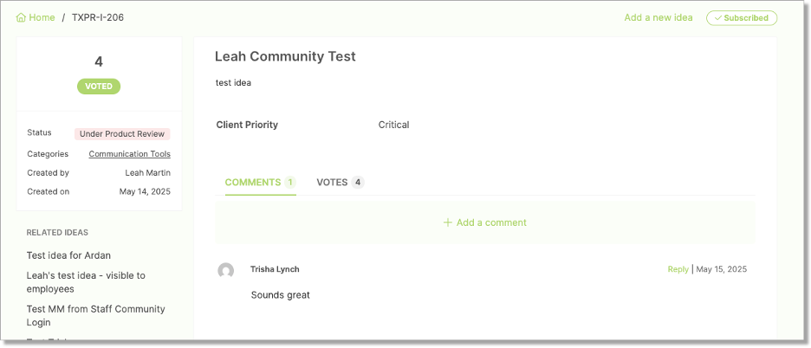This screenshot has height=348, width=811.
Task: Open Leah's test idea - visible to employees
Action: [x=86, y=282]
